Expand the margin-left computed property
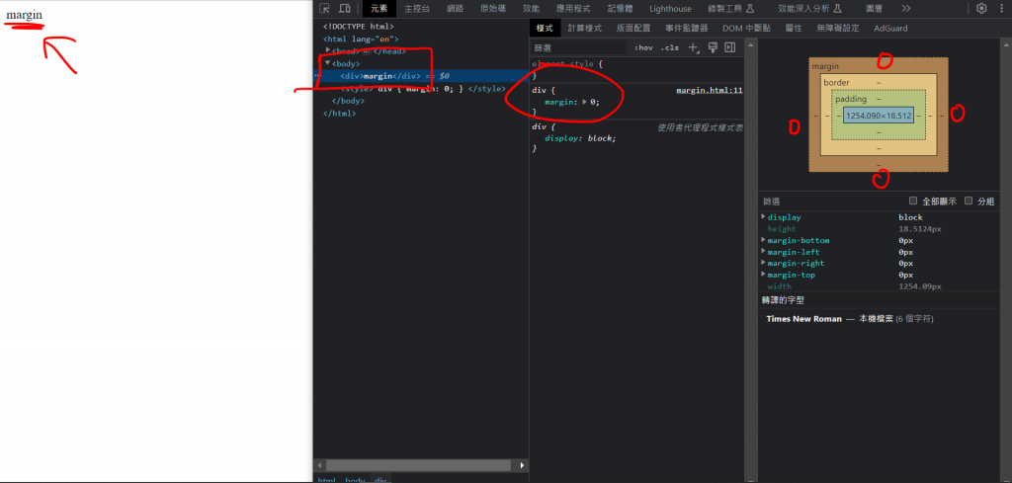Viewport: 1012px width, 483px height. [x=764, y=252]
